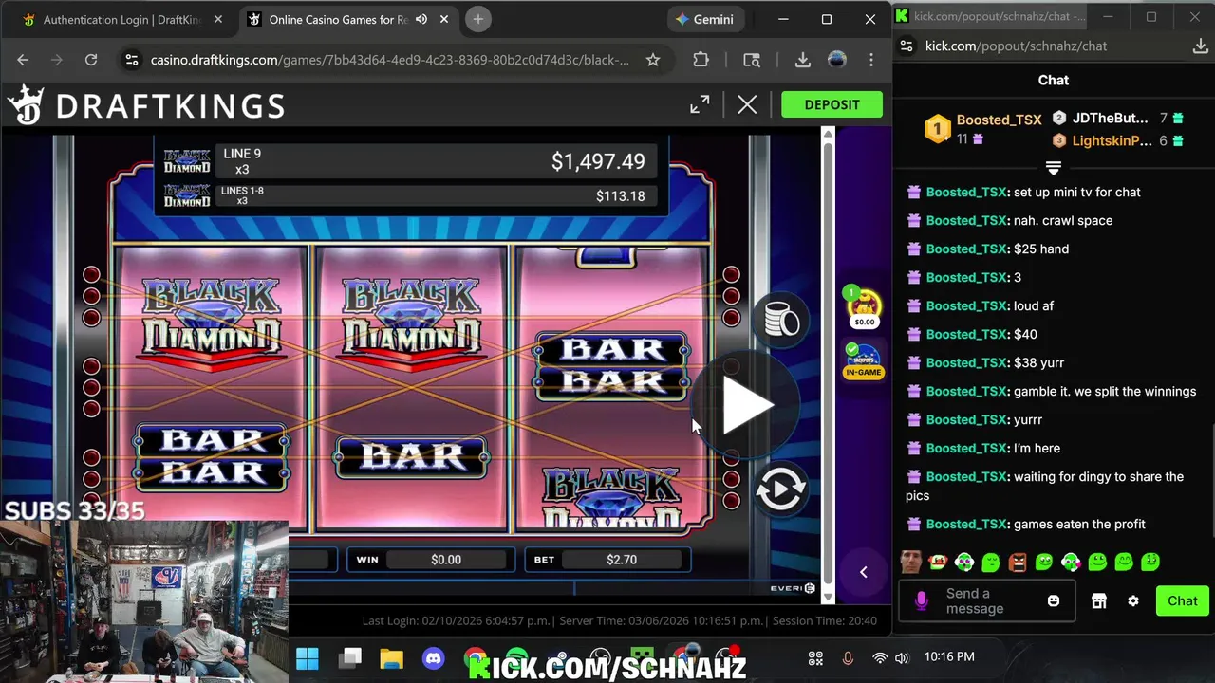Click the purple microphone icon in chat box
1215x683 pixels.
coord(921,600)
